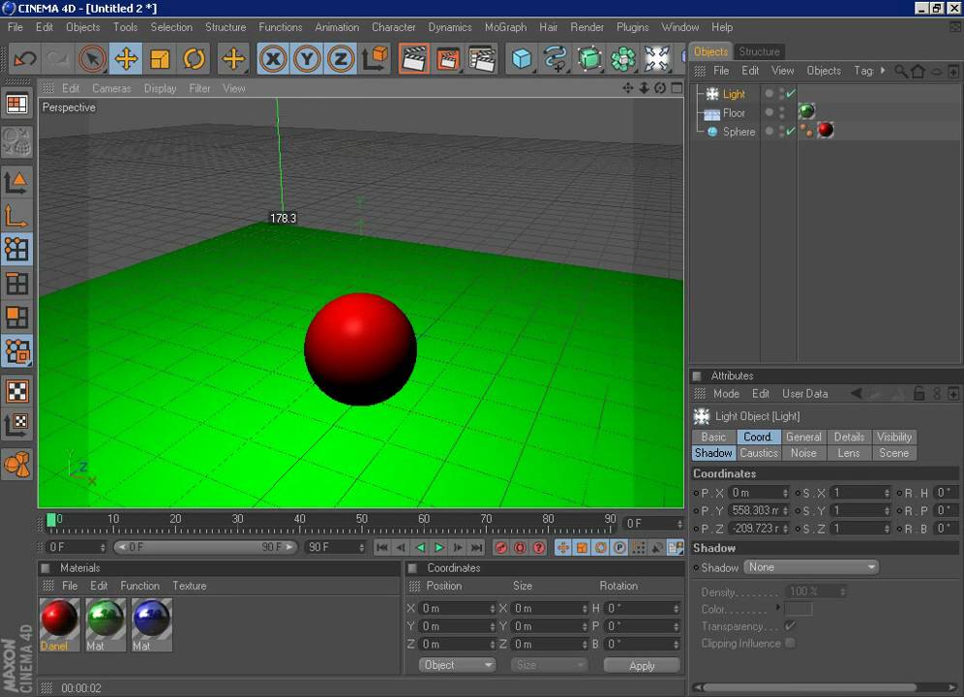Open the Shadow type dropdown

[811, 567]
